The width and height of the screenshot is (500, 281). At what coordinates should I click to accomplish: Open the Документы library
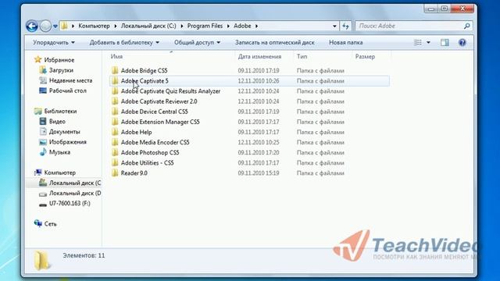[x=64, y=132]
